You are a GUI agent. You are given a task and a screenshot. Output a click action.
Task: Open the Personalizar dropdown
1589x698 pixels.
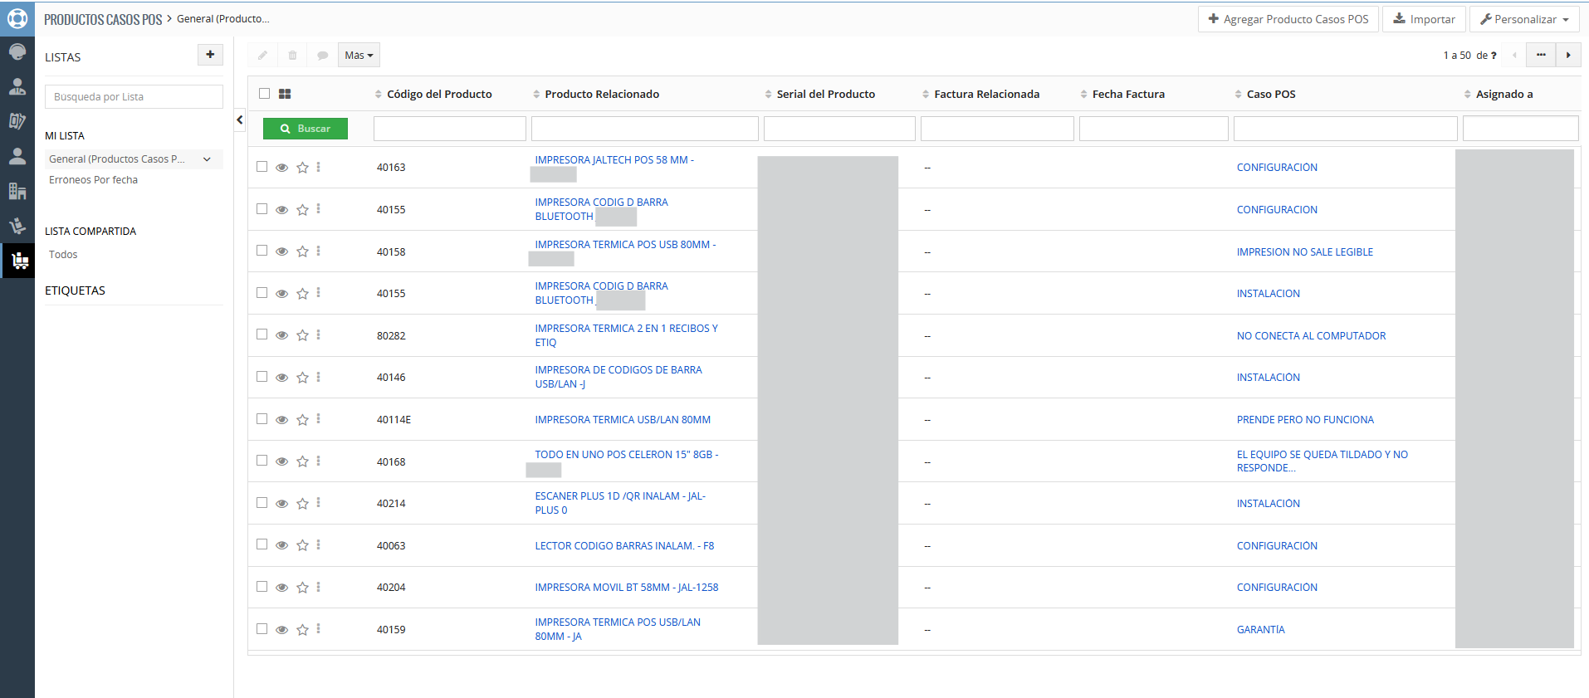pos(1524,19)
